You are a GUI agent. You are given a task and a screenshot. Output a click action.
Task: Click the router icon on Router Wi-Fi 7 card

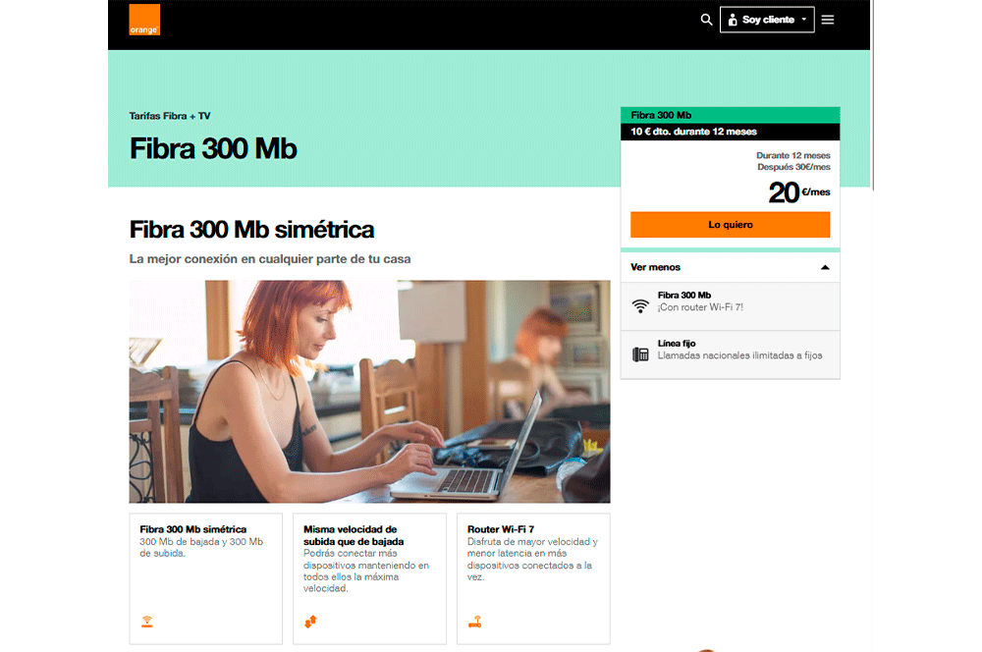473,621
